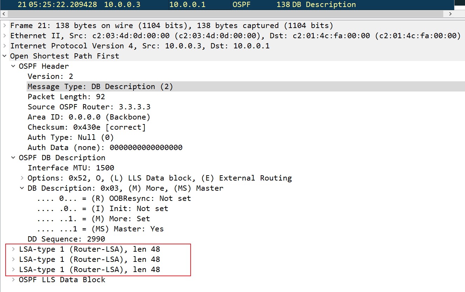Select the Packet Length: 92 field
The image size is (465, 292).
[66, 97]
